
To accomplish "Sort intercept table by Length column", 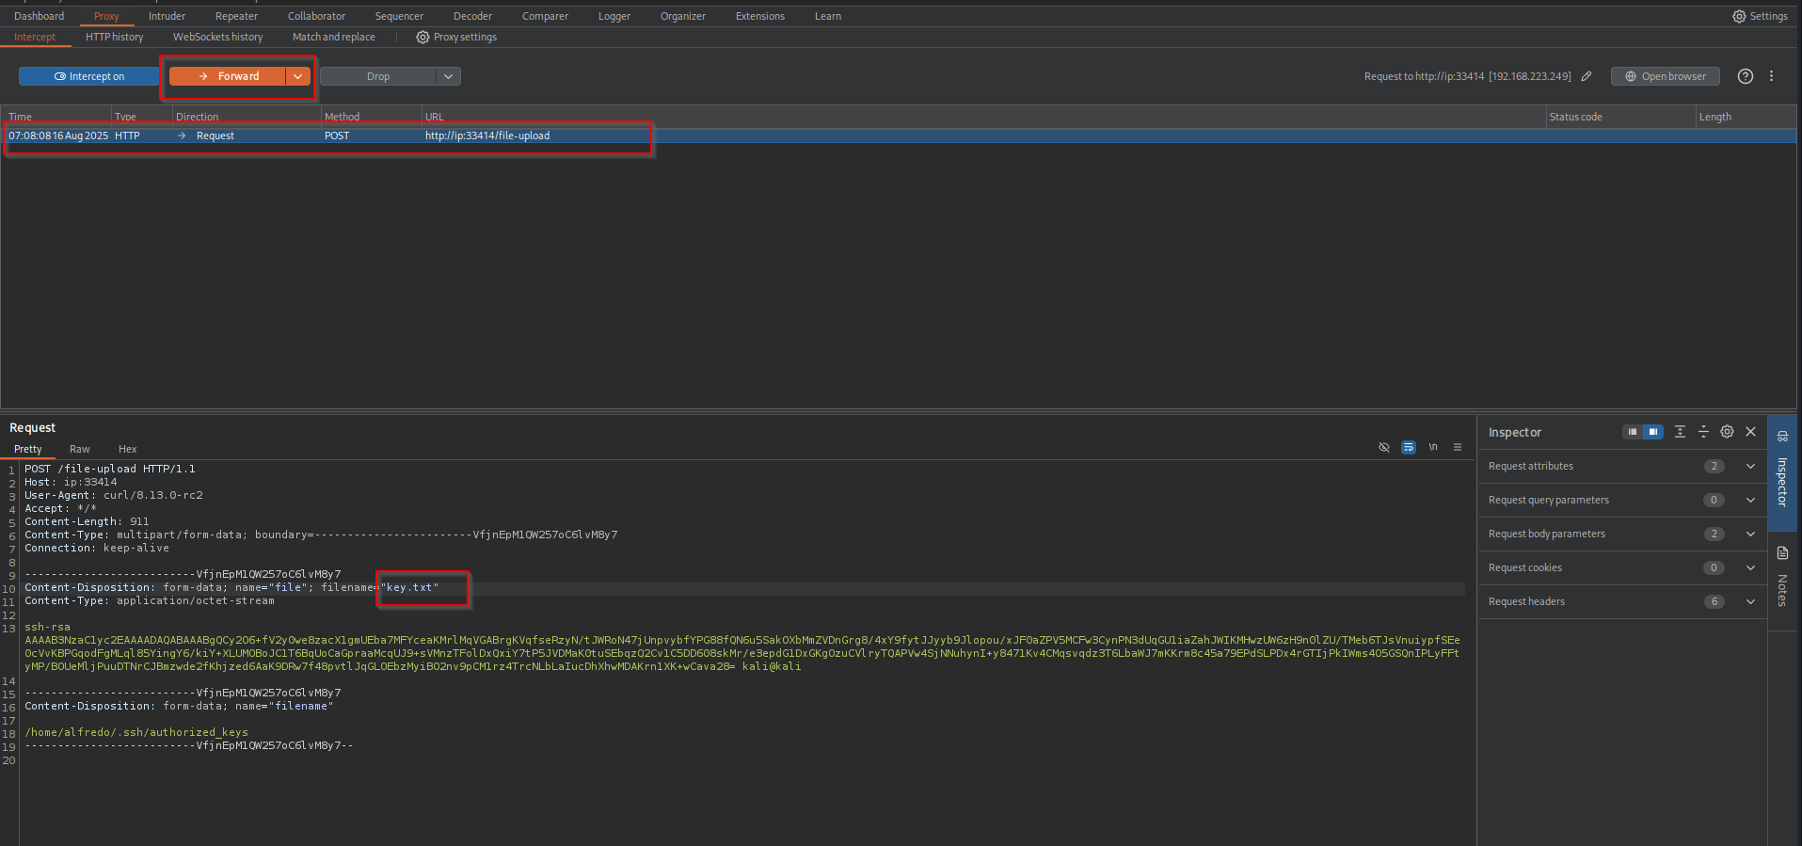I will pyautogui.click(x=1746, y=117).
